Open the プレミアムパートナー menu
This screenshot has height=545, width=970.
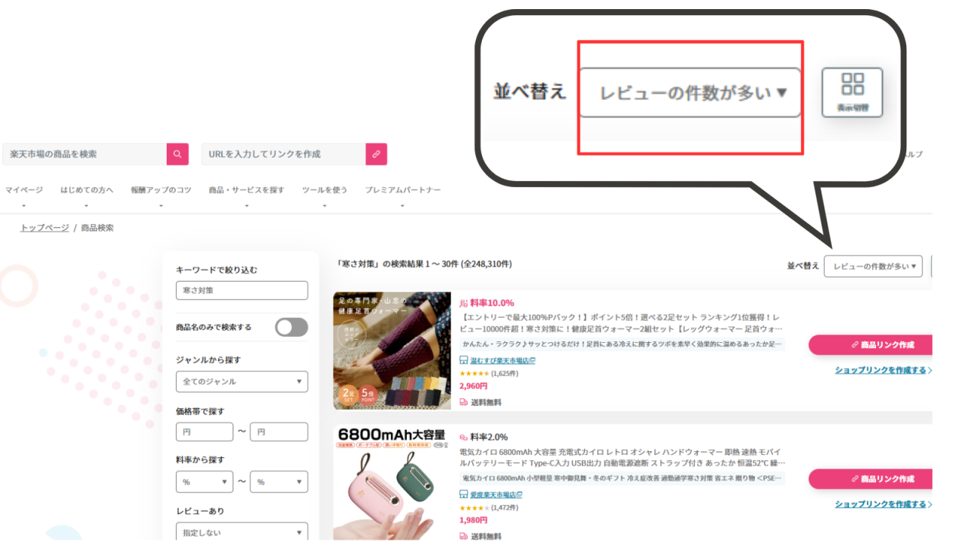click(x=402, y=190)
